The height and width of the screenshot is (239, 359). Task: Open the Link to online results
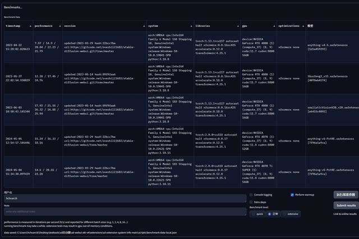tap(344, 214)
